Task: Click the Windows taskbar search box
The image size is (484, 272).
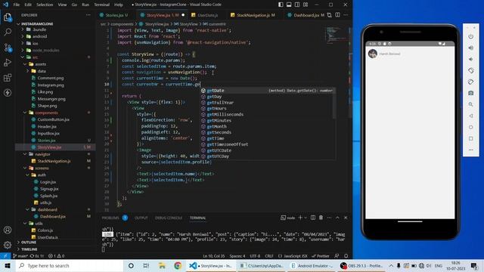Action: 69,265
